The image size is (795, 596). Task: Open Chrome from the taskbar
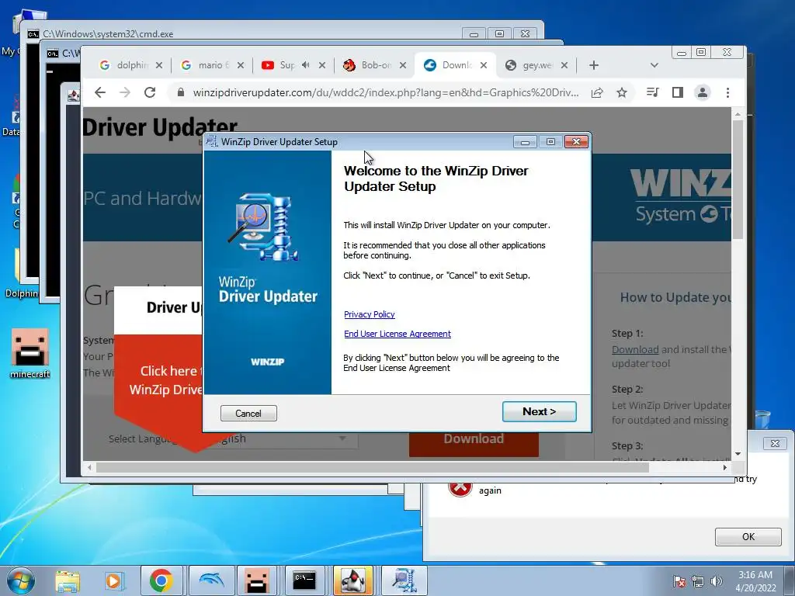click(161, 580)
